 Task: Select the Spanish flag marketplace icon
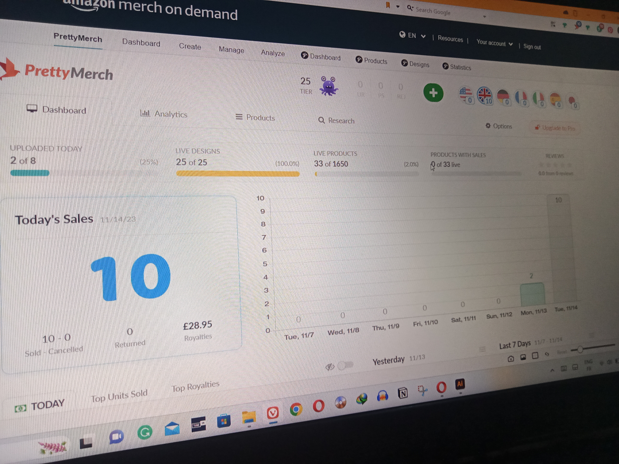point(556,100)
